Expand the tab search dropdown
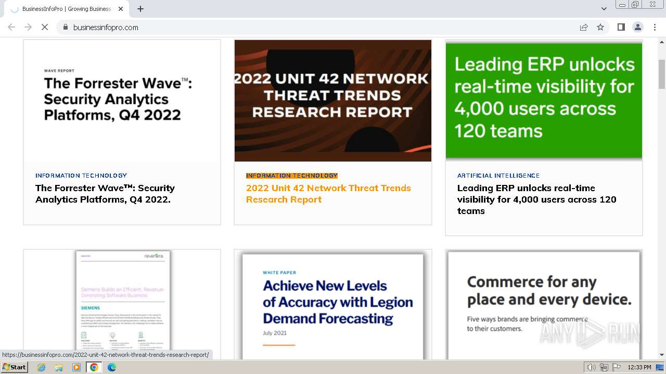This screenshot has width=666, height=374. (604, 9)
